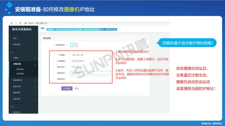
Task: Expand 物体跟踪 using its arrow icon
Action: coord(35,93)
